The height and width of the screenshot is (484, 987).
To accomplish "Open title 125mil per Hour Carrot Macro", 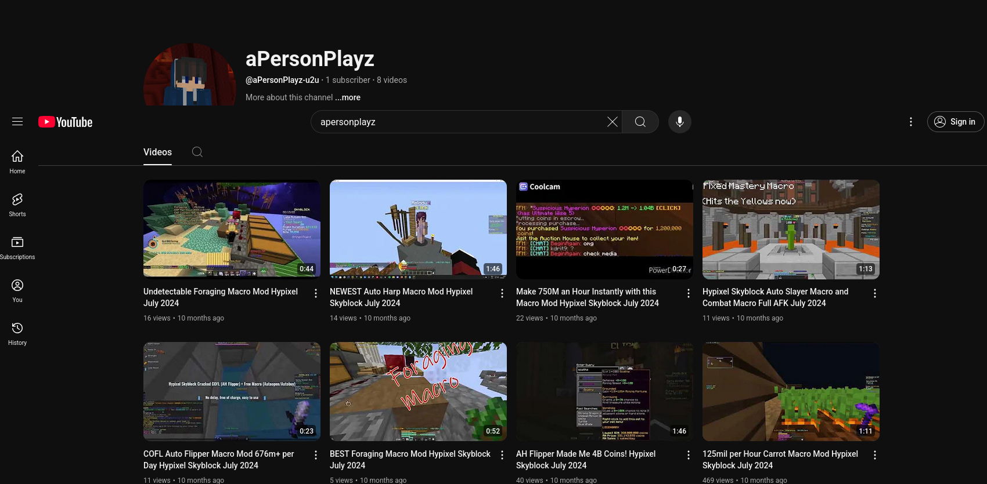I will pyautogui.click(x=780, y=460).
